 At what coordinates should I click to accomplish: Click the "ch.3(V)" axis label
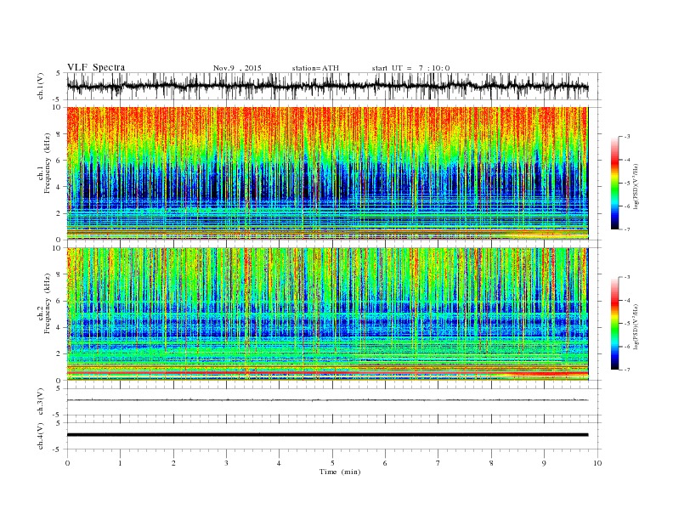click(41, 402)
